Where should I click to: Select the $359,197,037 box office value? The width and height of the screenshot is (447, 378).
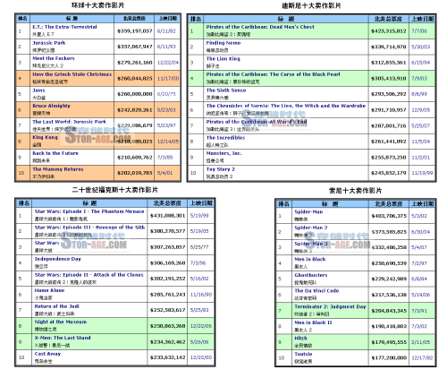coord(135,31)
